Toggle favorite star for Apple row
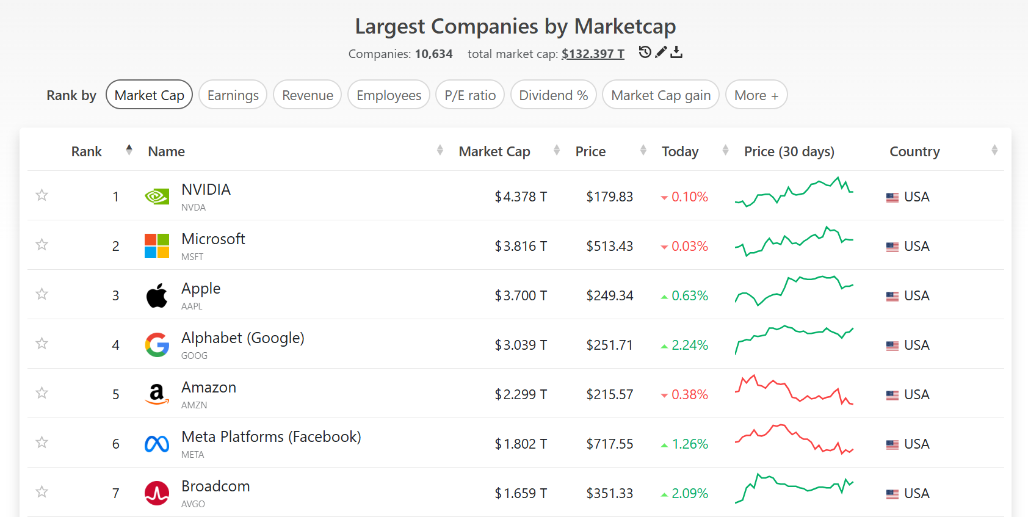Screen dimensions: 1028x517 coord(42,294)
